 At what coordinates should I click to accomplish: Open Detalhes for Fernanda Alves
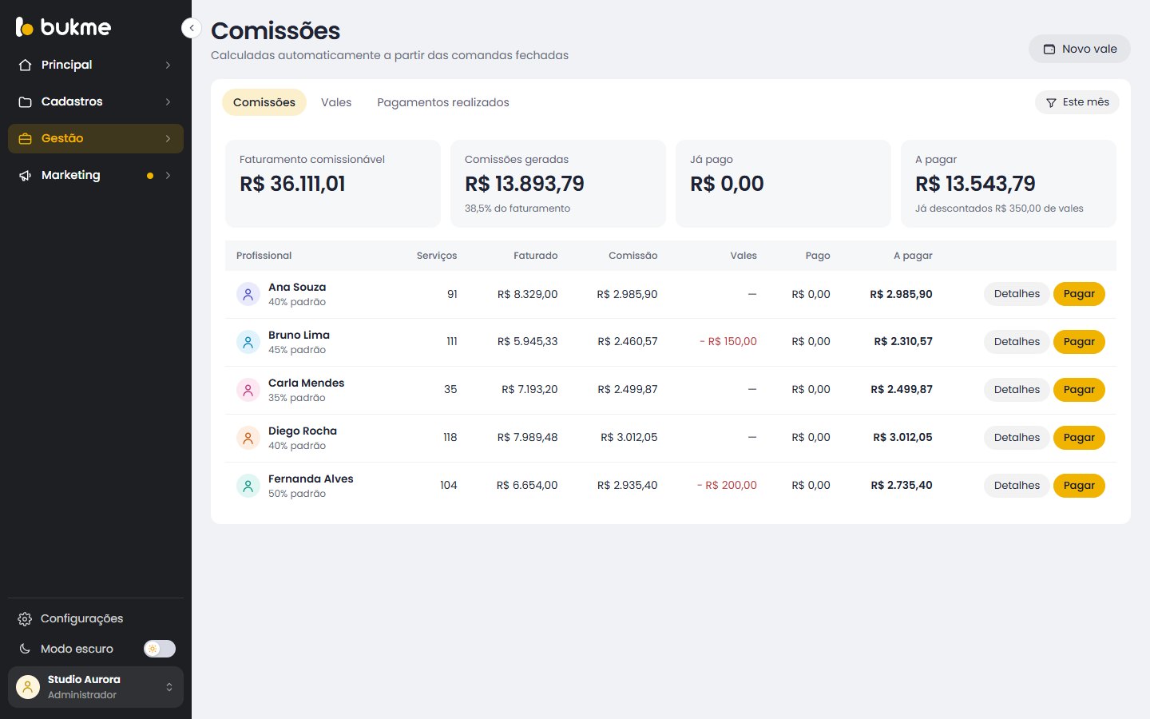click(x=1017, y=486)
